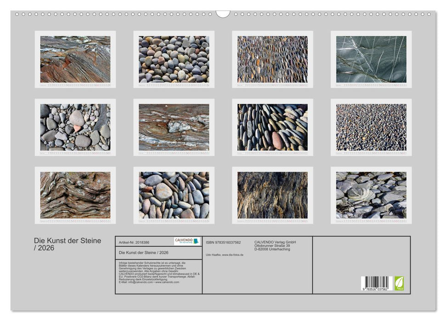Click the green eco leaf icon

coord(399,283)
